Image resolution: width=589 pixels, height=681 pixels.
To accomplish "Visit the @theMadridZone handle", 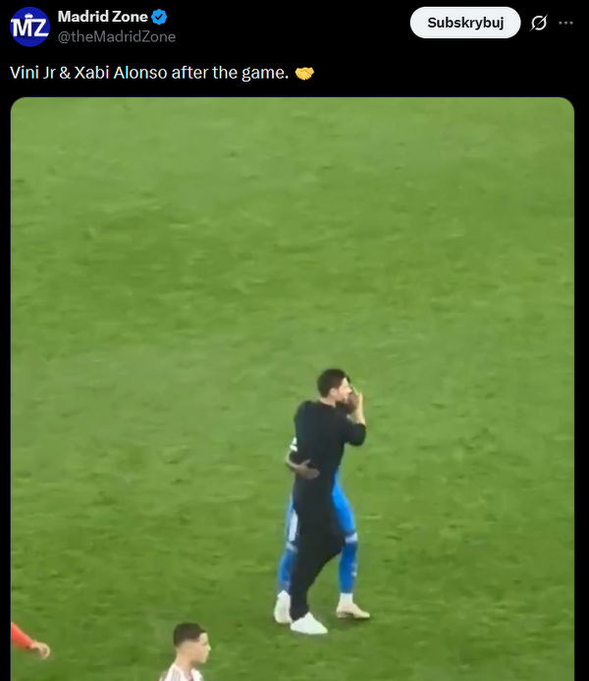I will point(117,36).
